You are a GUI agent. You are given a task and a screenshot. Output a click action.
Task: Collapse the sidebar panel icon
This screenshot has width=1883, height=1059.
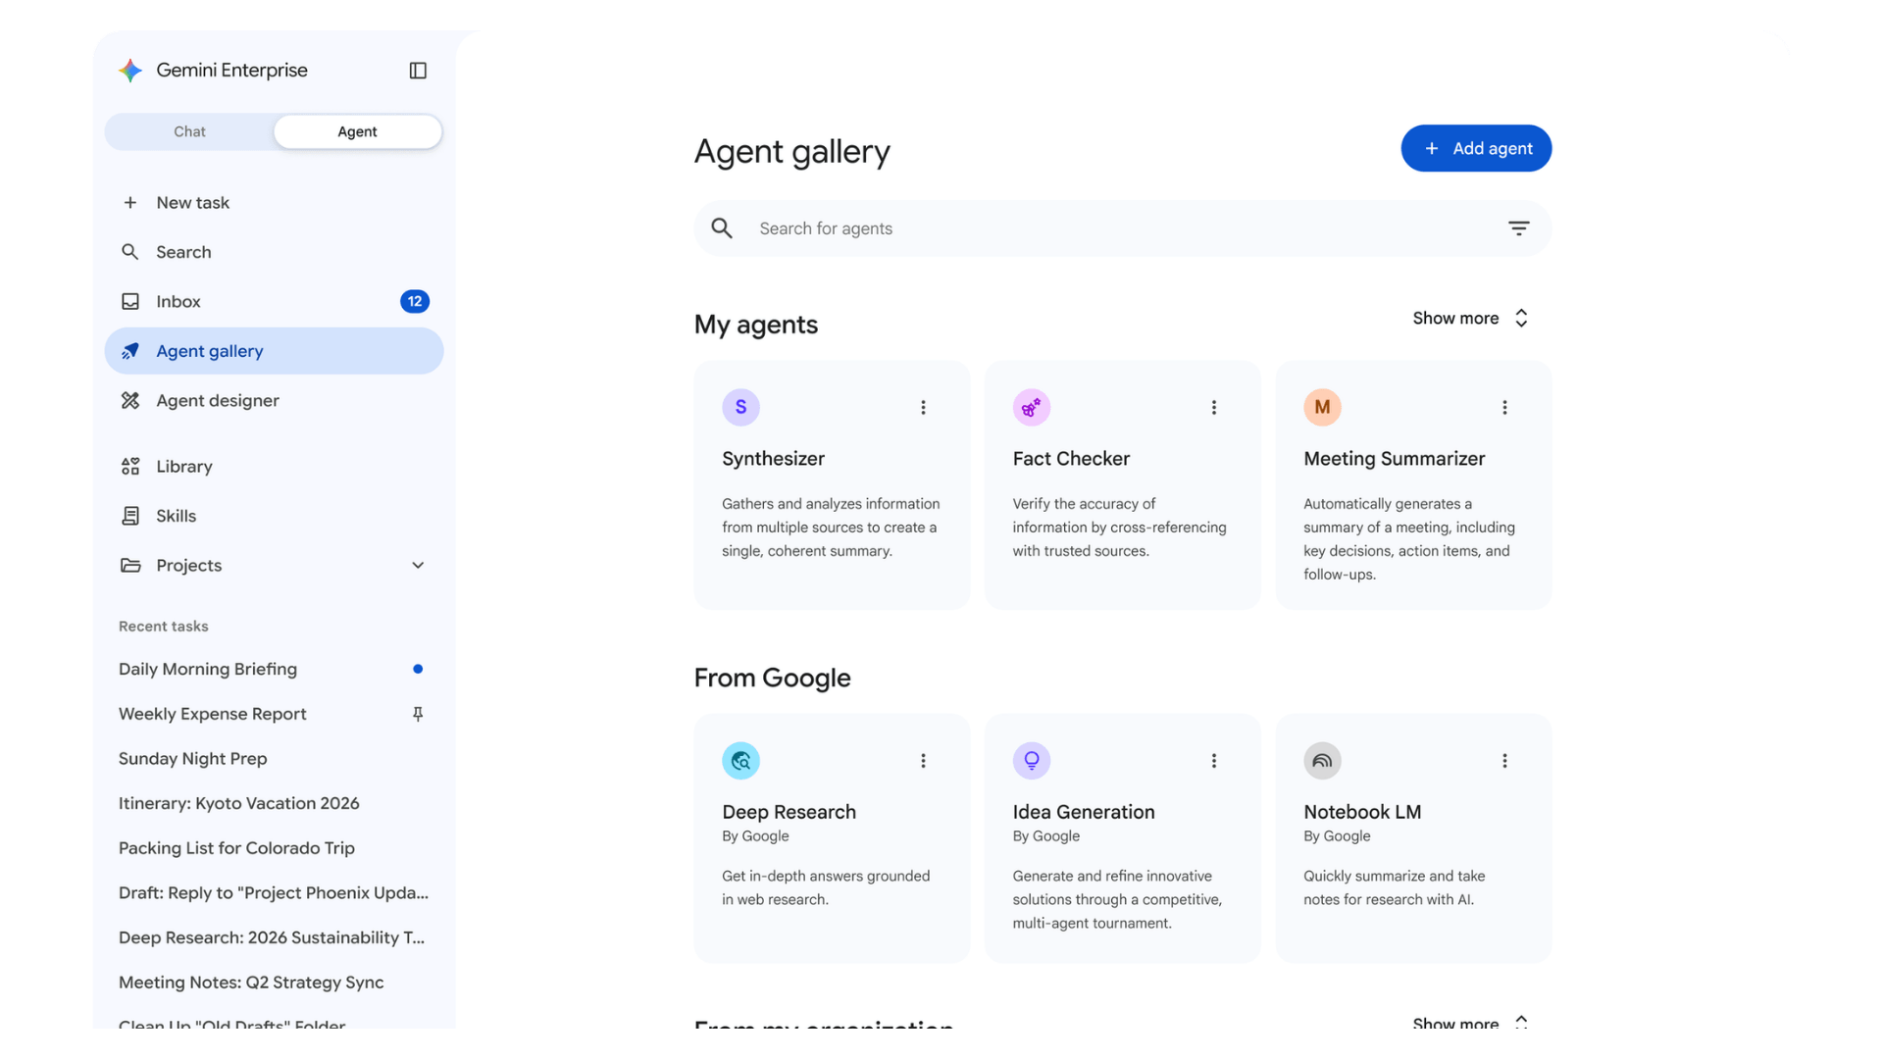tap(418, 71)
